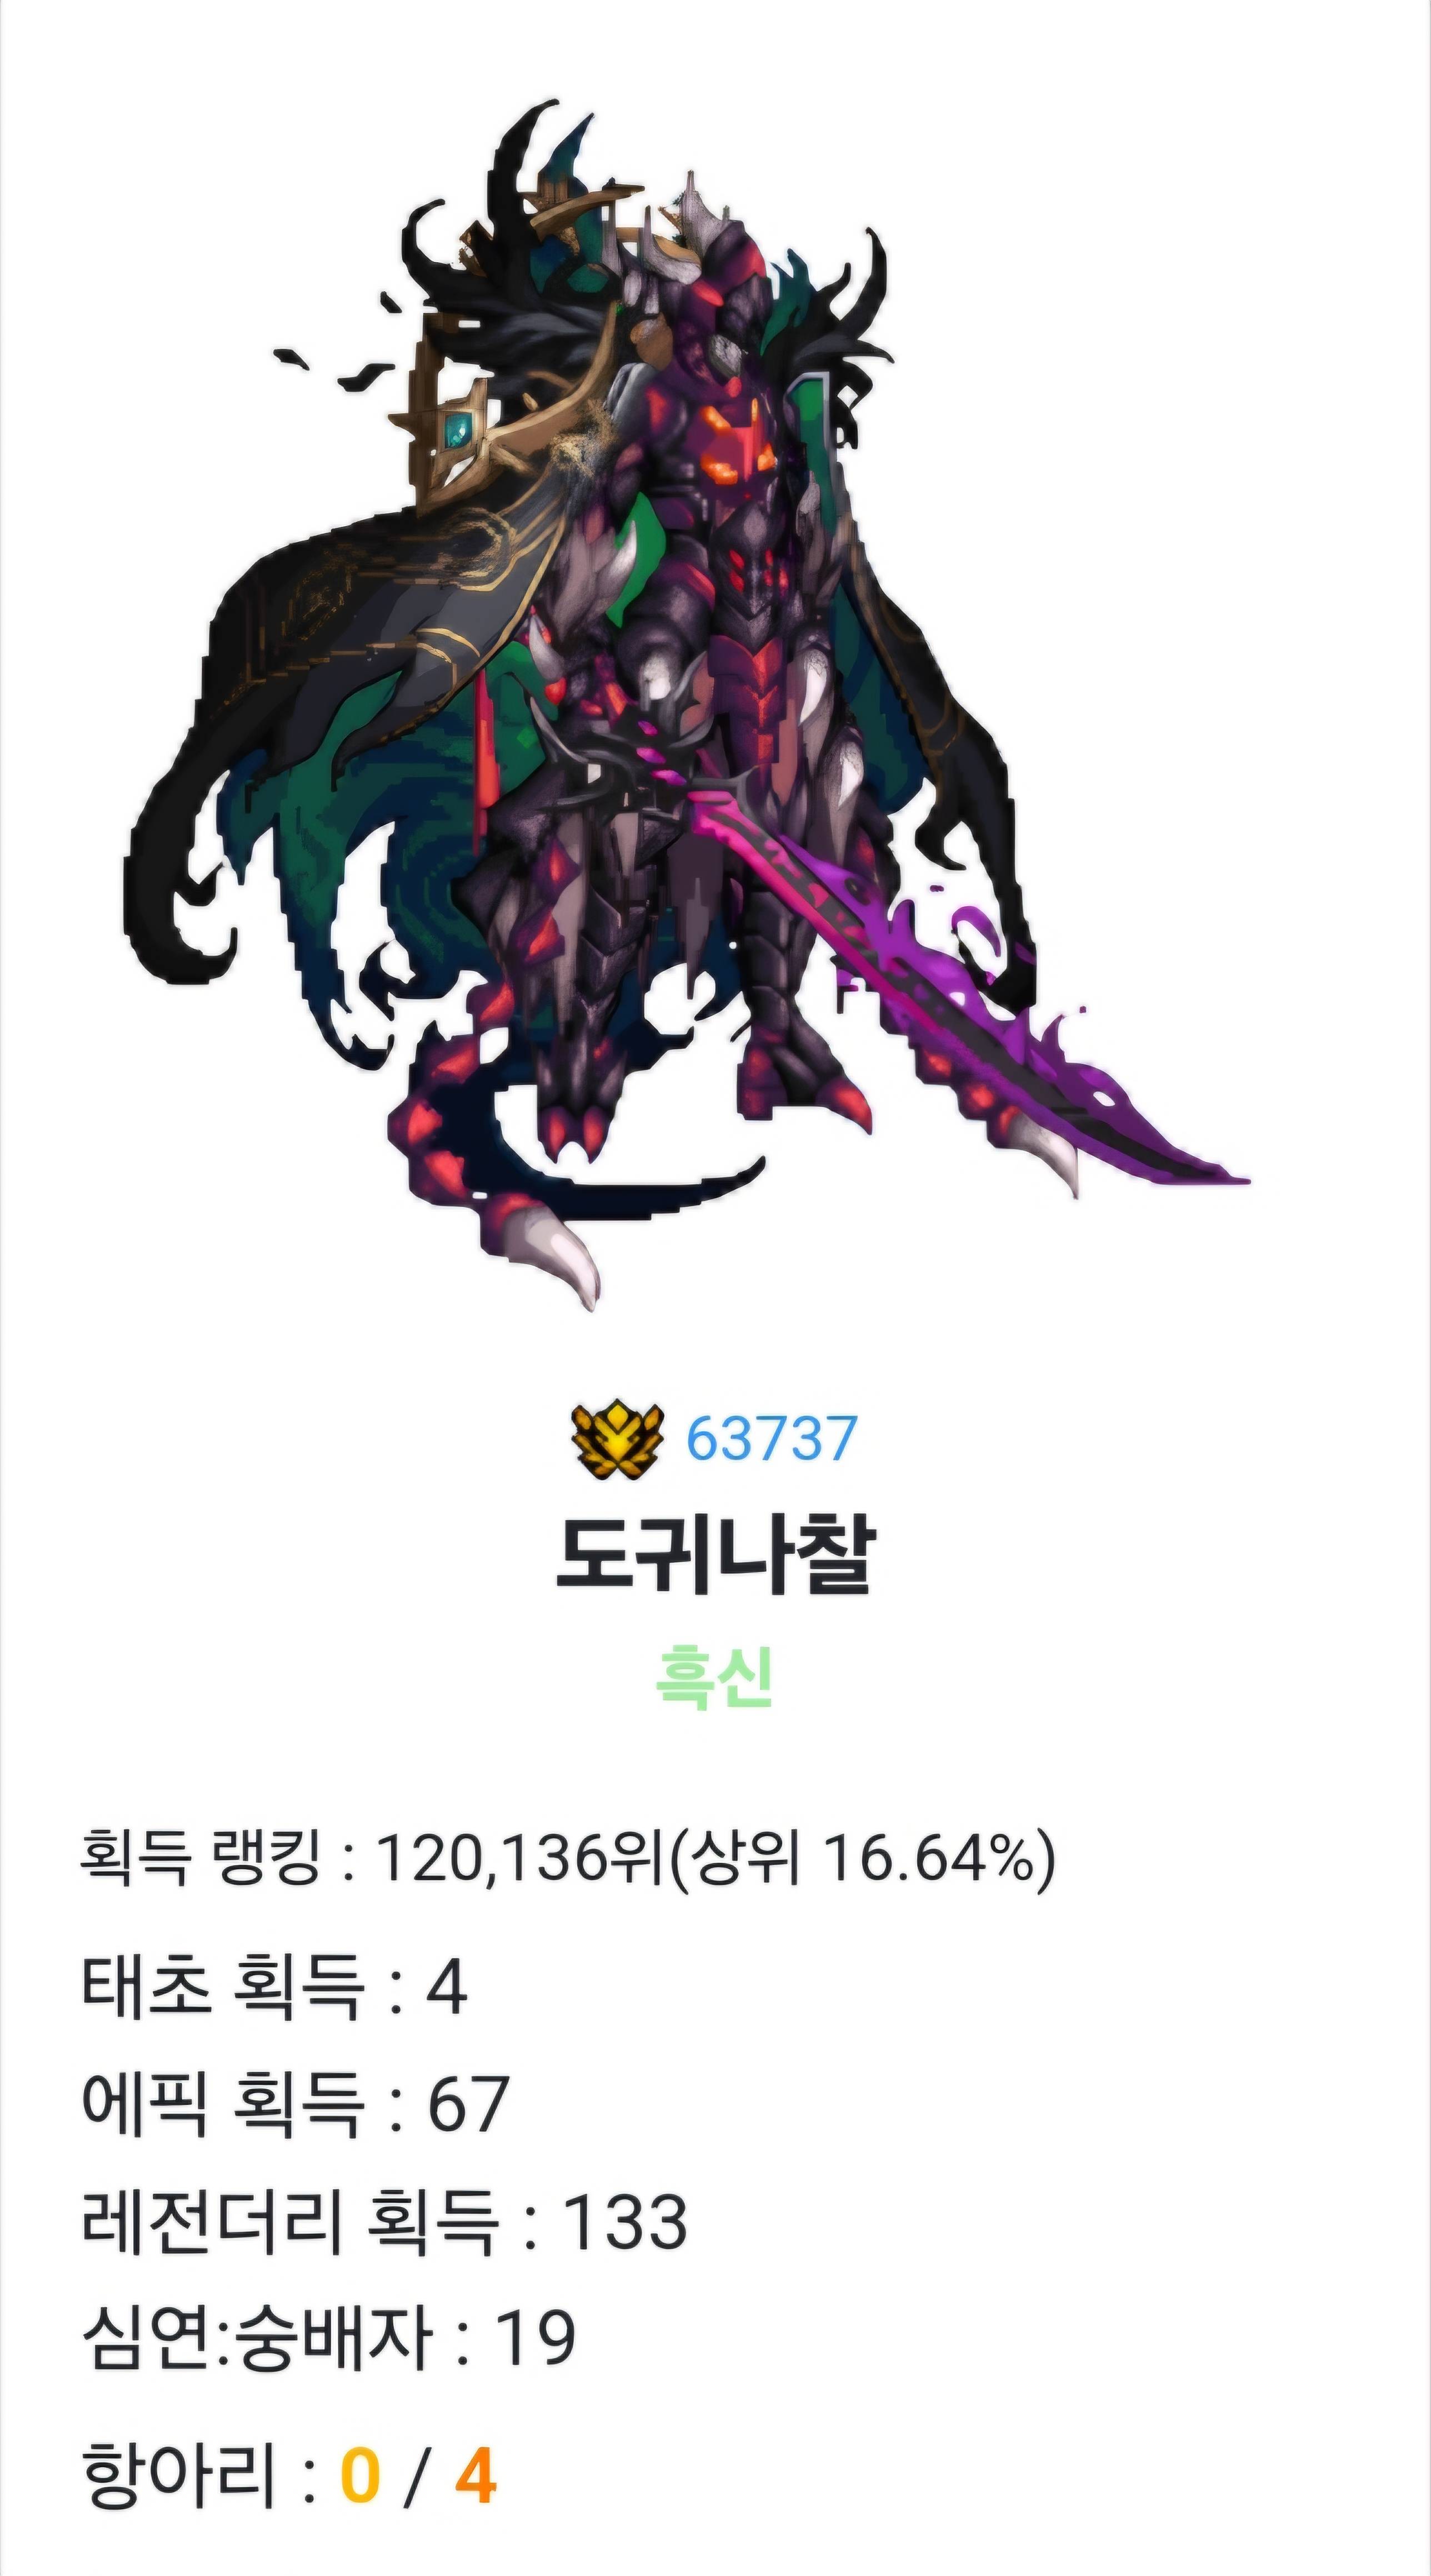Click the 심연:숭배자 : 19 row

328,2337
